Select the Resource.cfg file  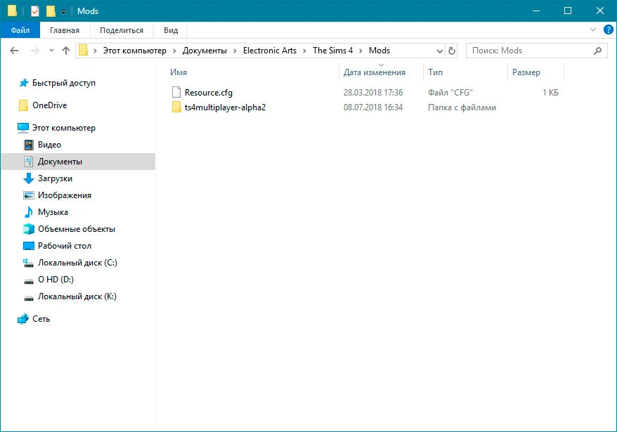point(209,93)
